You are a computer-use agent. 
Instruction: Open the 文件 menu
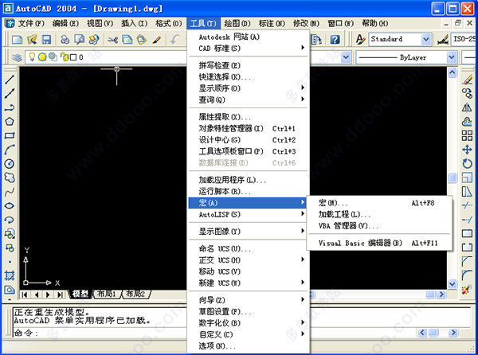(x=31, y=23)
